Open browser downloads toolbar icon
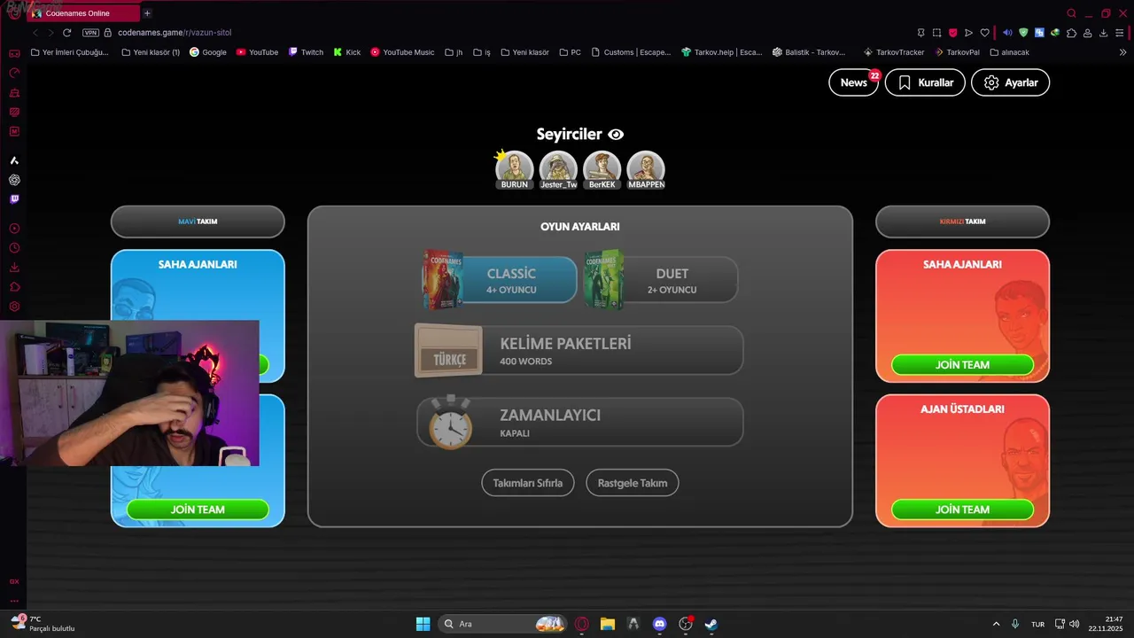The height and width of the screenshot is (638, 1134). [1104, 33]
